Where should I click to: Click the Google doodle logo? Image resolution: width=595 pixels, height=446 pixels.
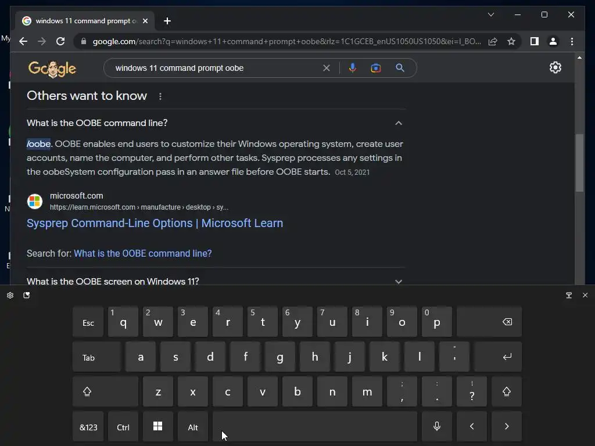click(52, 69)
